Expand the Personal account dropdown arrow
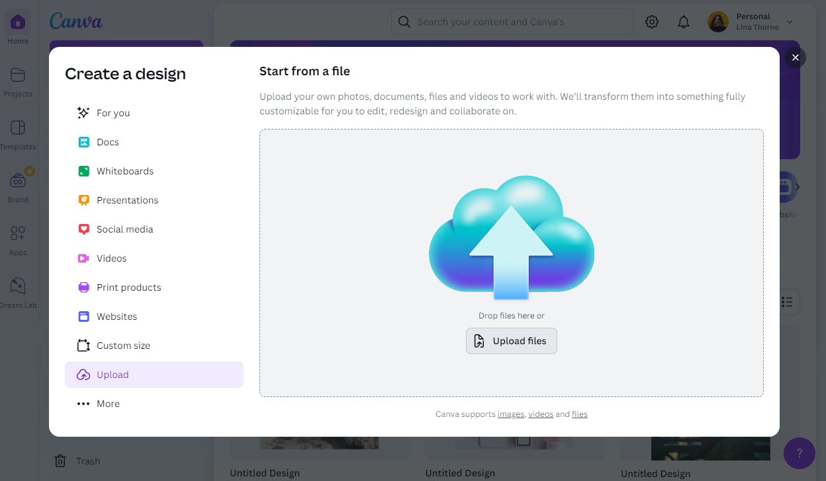 click(x=790, y=22)
